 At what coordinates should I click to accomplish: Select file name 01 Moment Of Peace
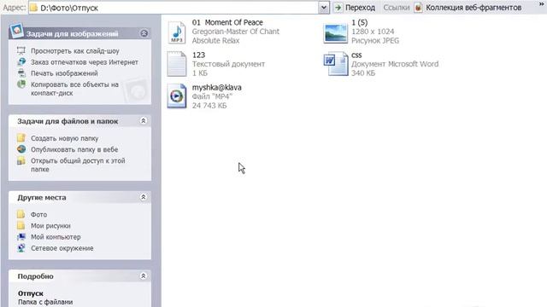pyautogui.click(x=227, y=22)
